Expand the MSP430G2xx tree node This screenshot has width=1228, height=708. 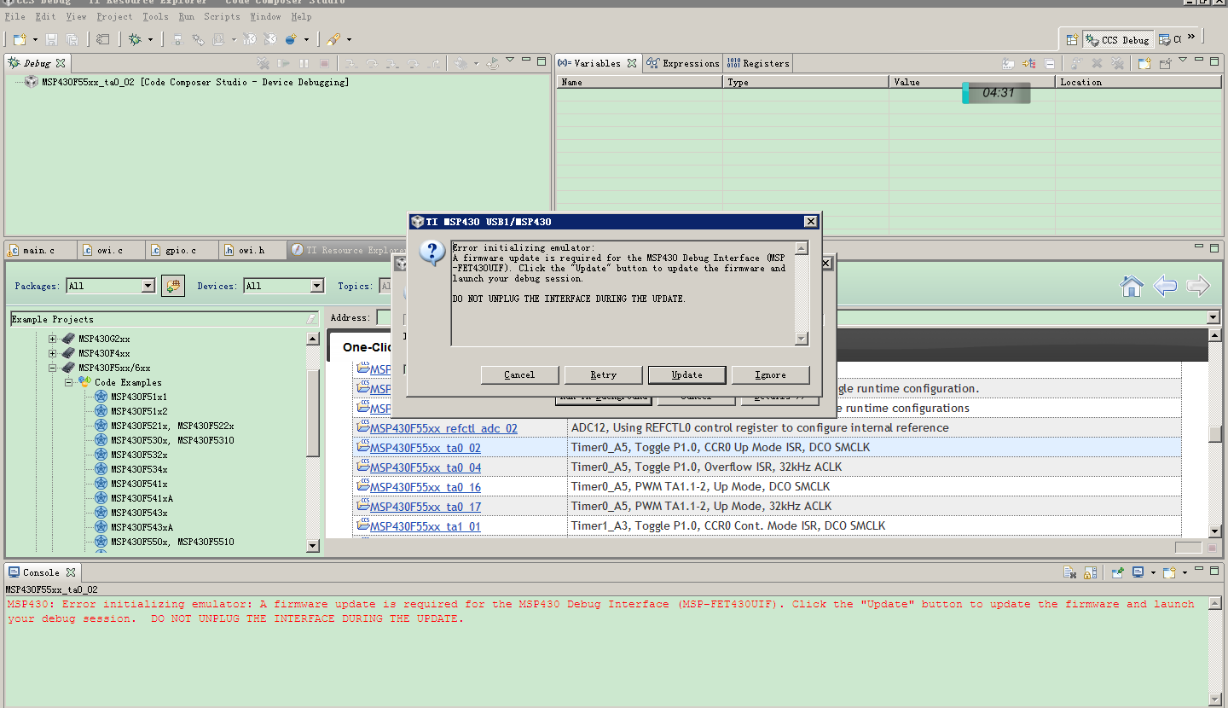(x=53, y=339)
